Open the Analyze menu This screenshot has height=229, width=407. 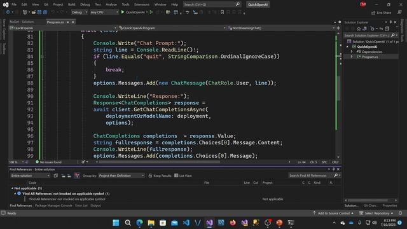[x=111, y=4]
